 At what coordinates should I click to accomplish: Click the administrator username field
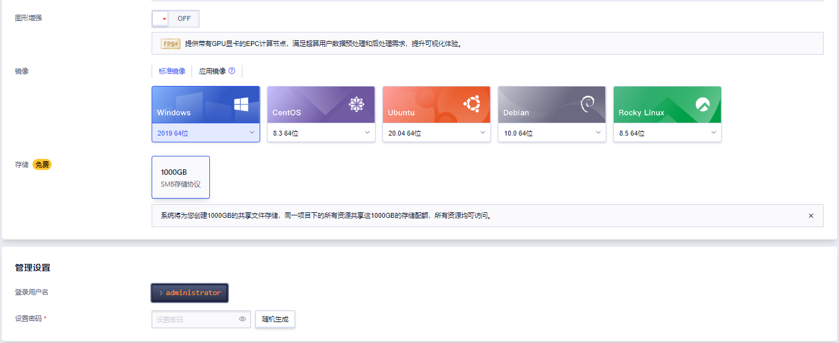190,293
